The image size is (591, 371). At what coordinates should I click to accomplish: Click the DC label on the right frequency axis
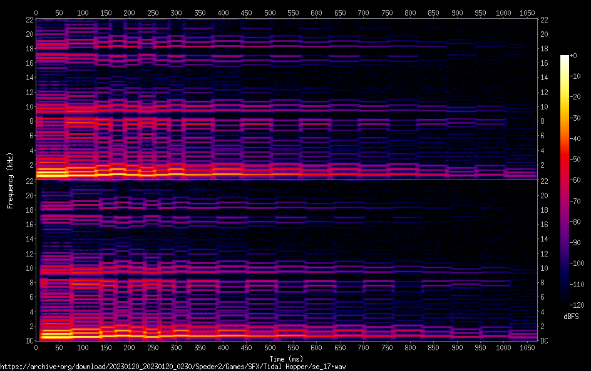[x=545, y=341]
